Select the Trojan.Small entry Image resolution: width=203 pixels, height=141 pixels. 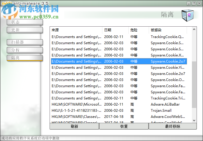(119, 111)
